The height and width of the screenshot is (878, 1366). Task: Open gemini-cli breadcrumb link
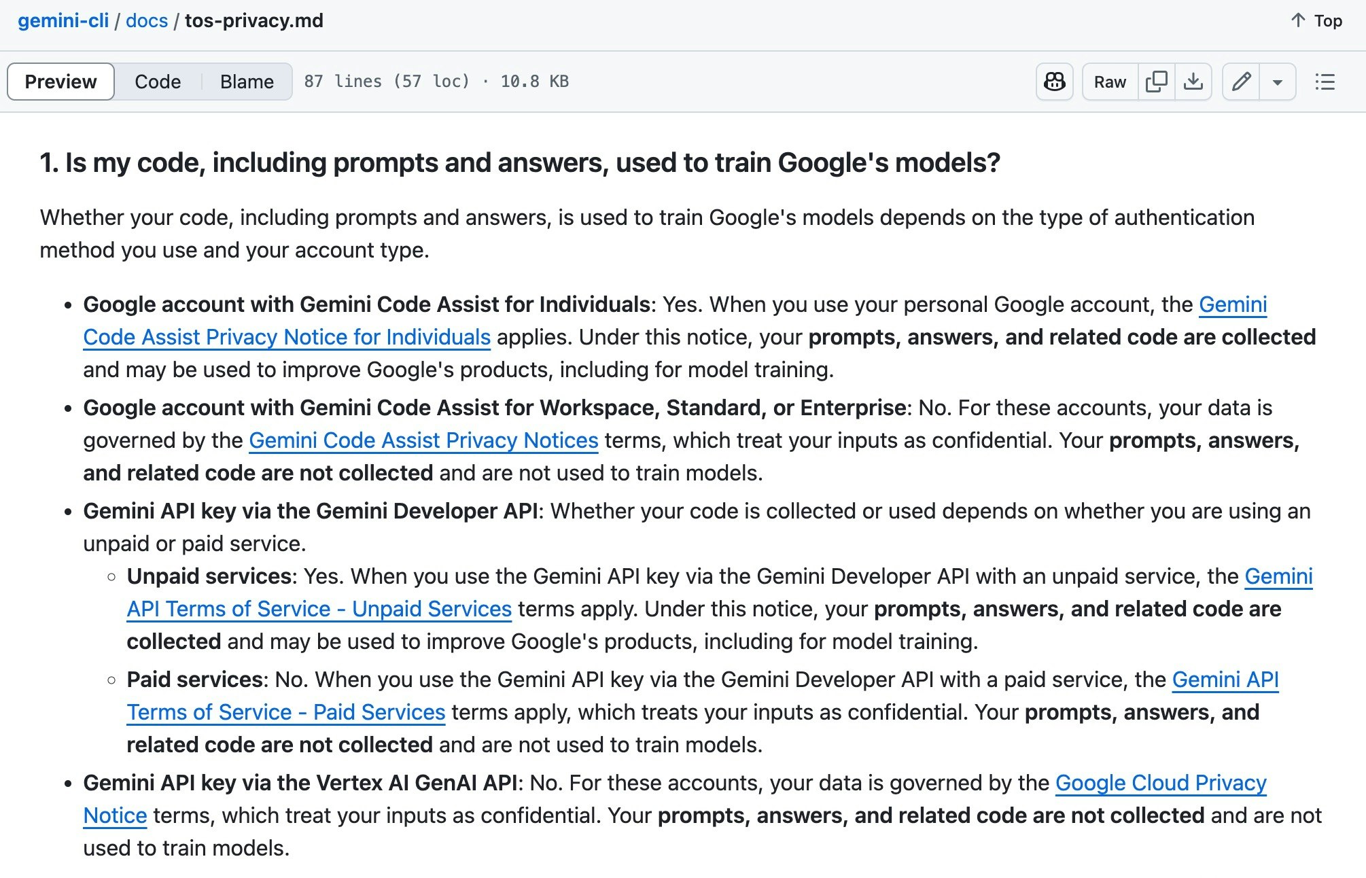(63, 20)
